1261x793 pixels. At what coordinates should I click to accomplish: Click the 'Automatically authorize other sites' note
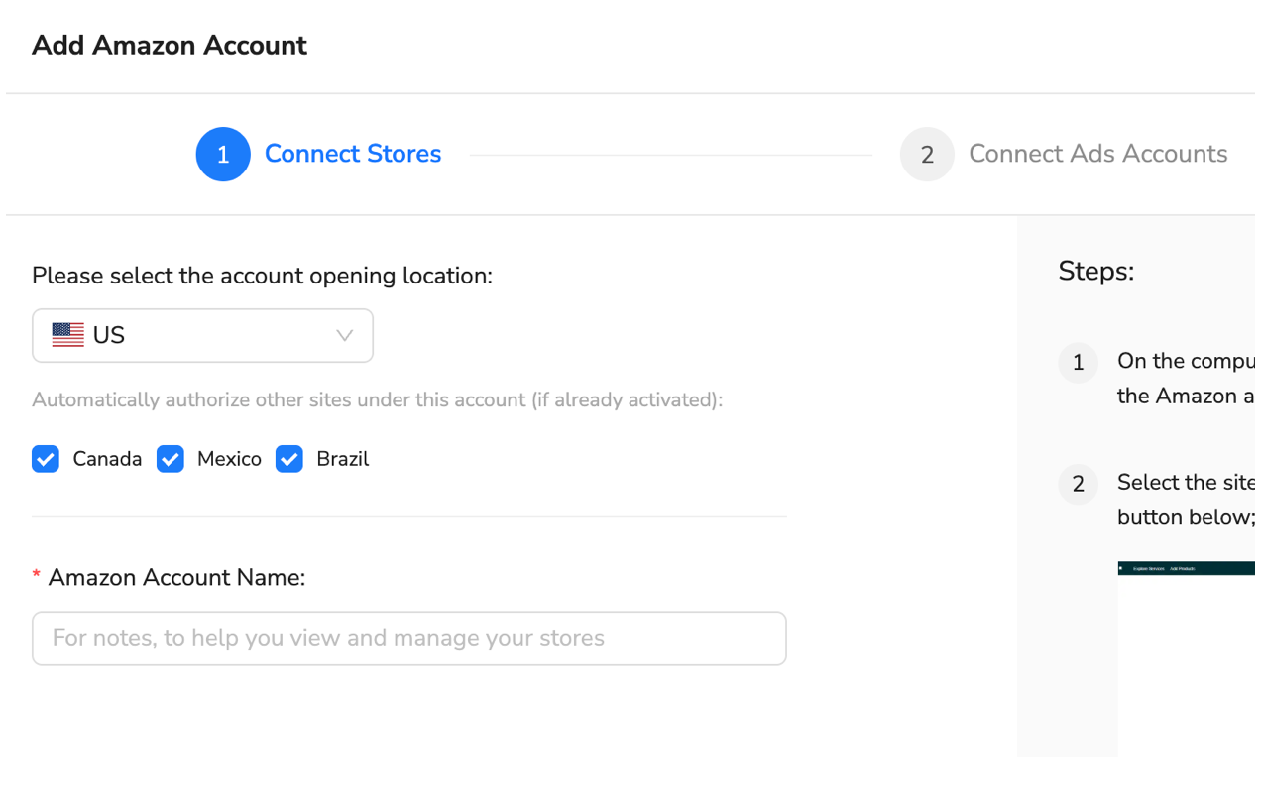[378, 400]
